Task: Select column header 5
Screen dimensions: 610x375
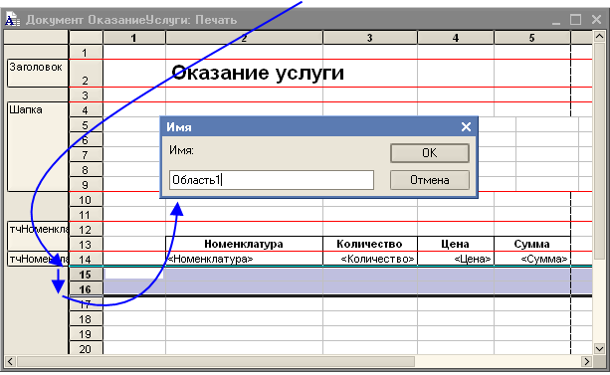Action: click(x=531, y=38)
